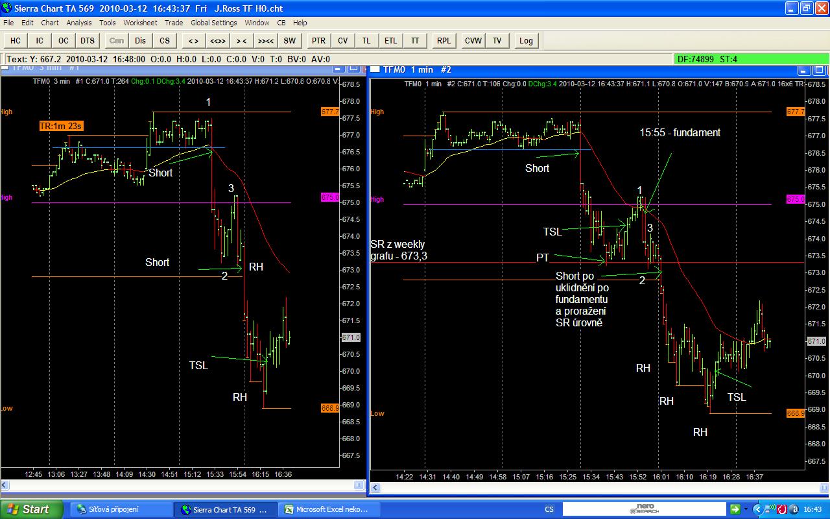Switch to Sierra Chart TA 569 taskbar button
The height and width of the screenshot is (519, 830).
pos(226,509)
